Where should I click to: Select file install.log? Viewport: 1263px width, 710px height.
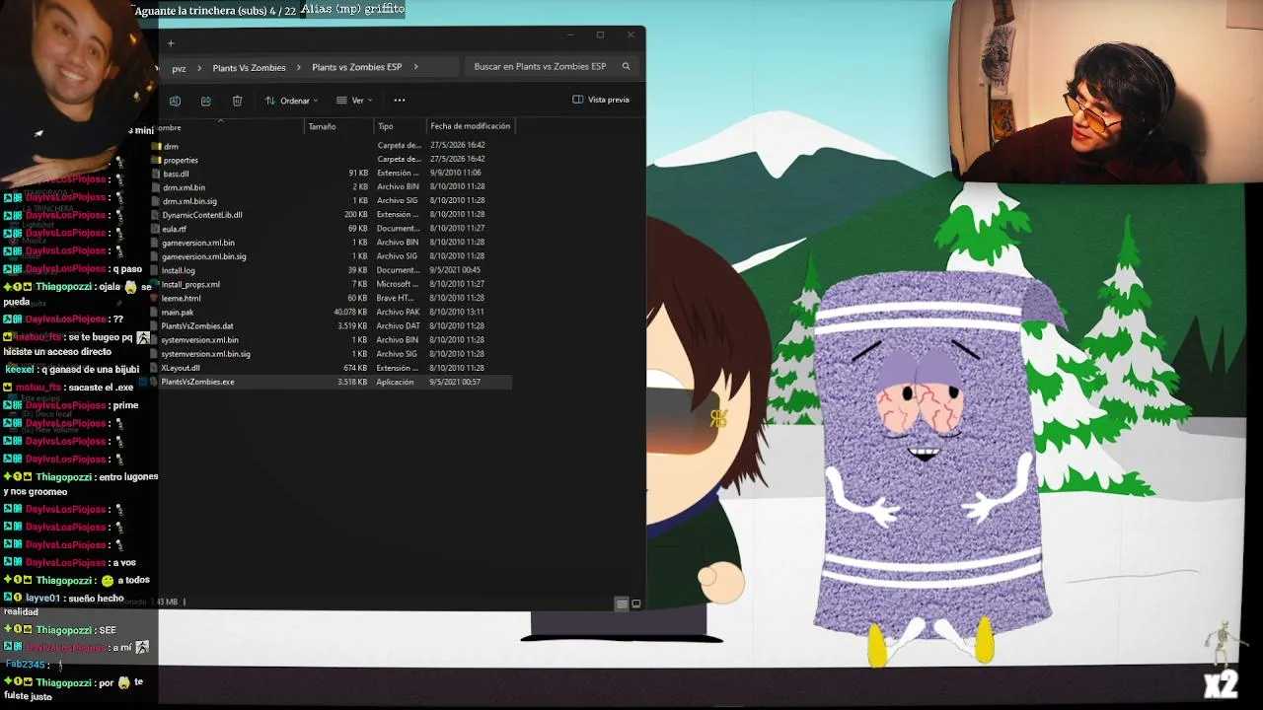179,270
